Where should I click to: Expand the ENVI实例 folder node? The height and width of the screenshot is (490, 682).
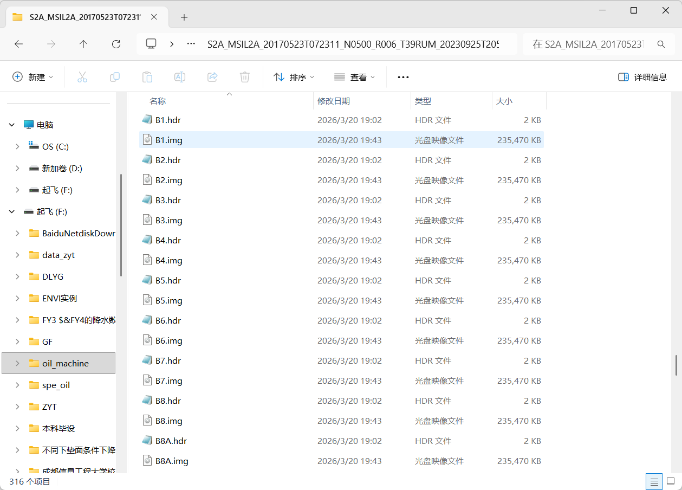point(17,298)
